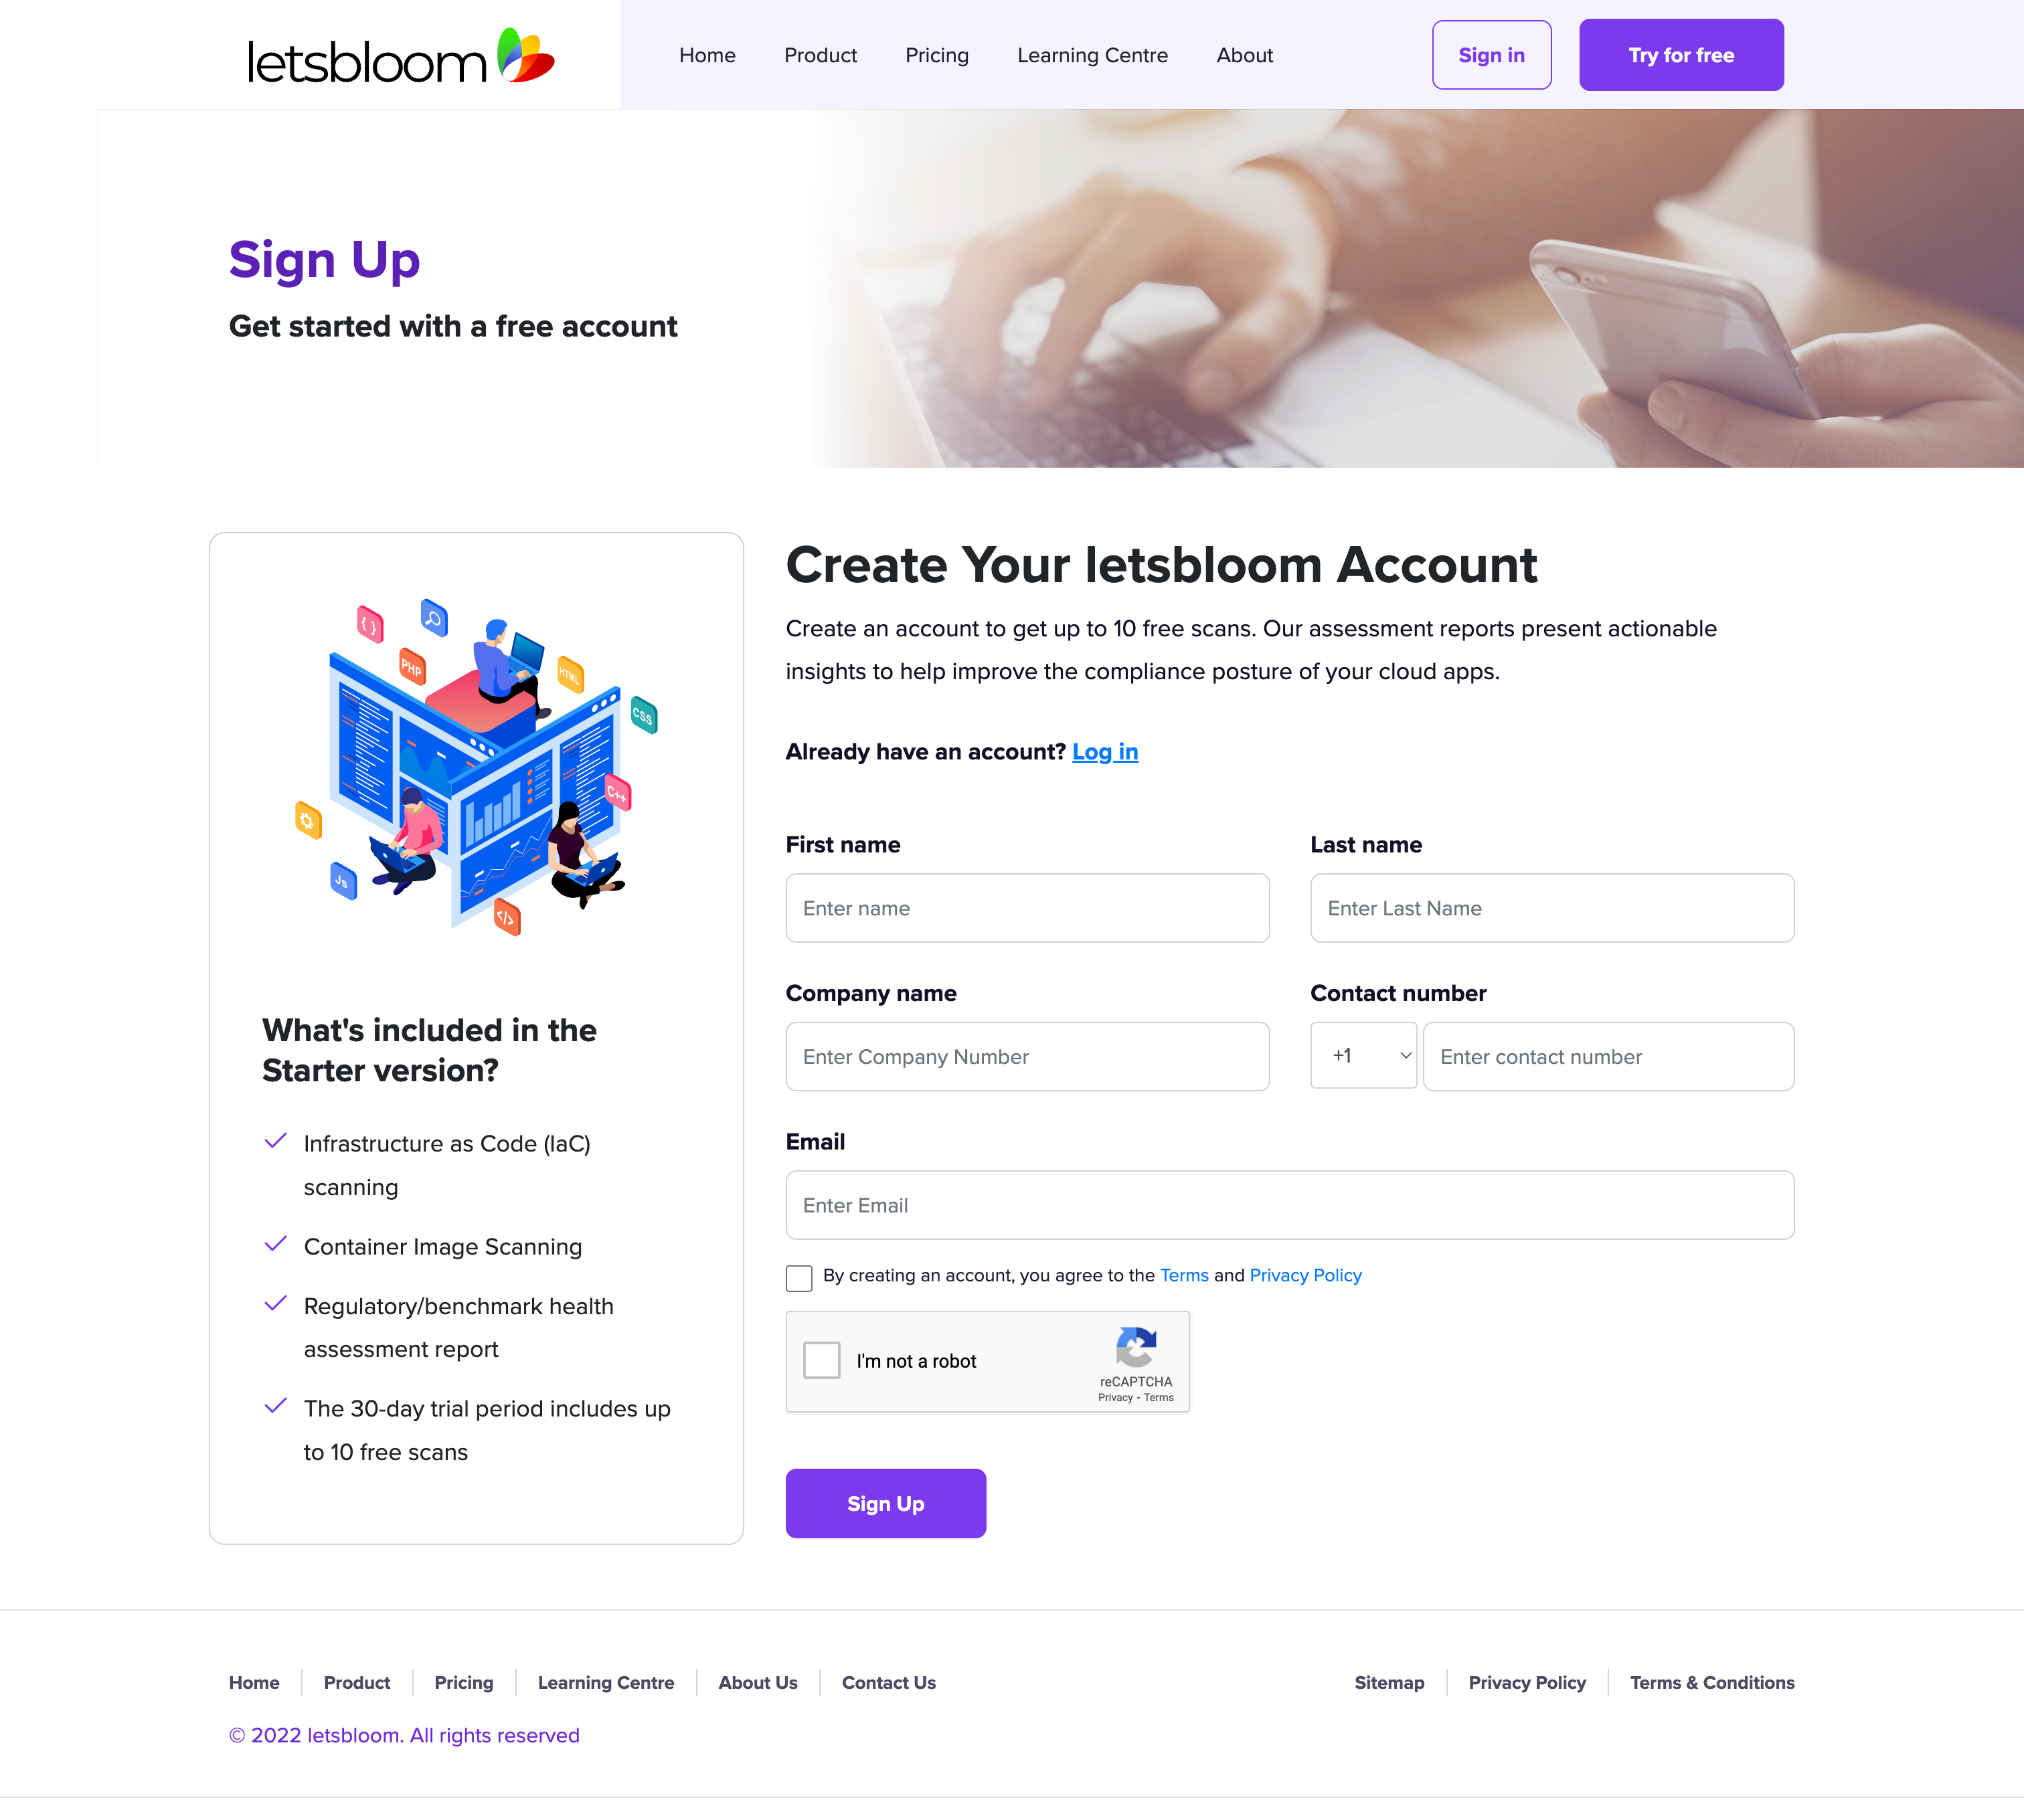Enable the reCAPTCHA I'm not a robot
Viewport: 2024px width, 1820px height.
(821, 1360)
